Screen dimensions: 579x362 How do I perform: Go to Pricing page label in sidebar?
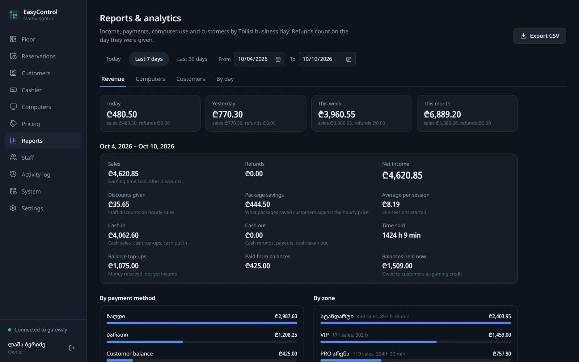31,124
